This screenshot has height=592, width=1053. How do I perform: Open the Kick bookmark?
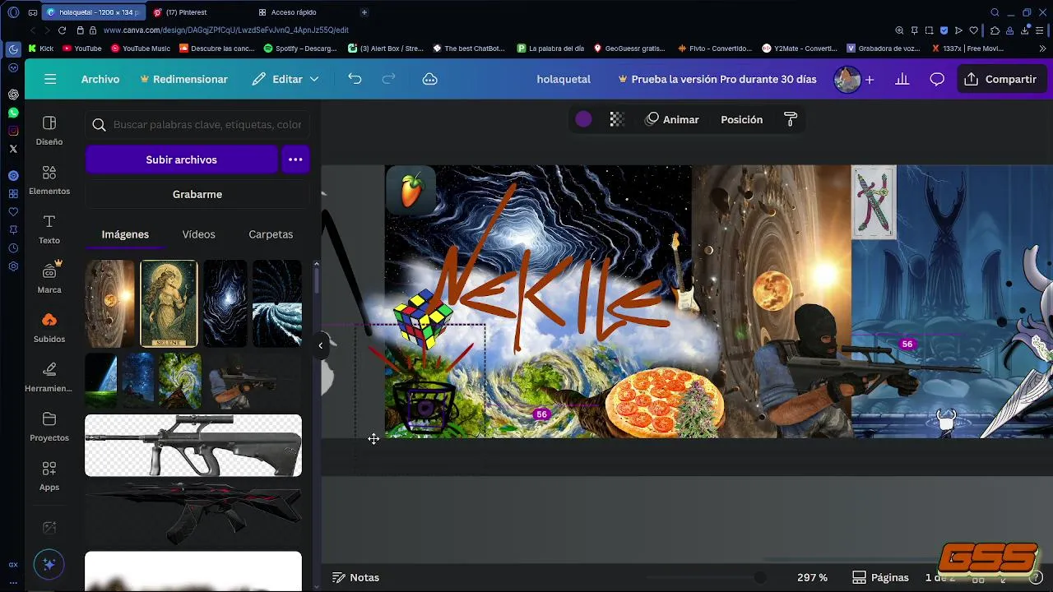point(41,49)
